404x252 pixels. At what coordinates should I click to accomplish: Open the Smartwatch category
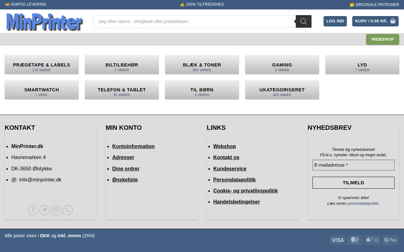42,90
